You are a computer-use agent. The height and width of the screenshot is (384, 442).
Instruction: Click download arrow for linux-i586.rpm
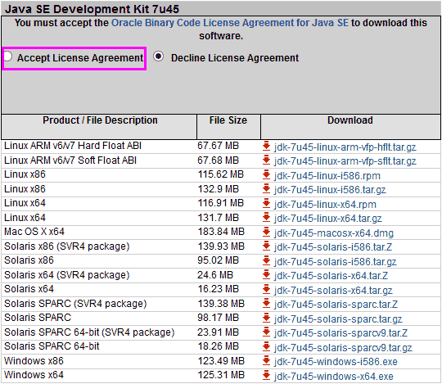(266, 175)
